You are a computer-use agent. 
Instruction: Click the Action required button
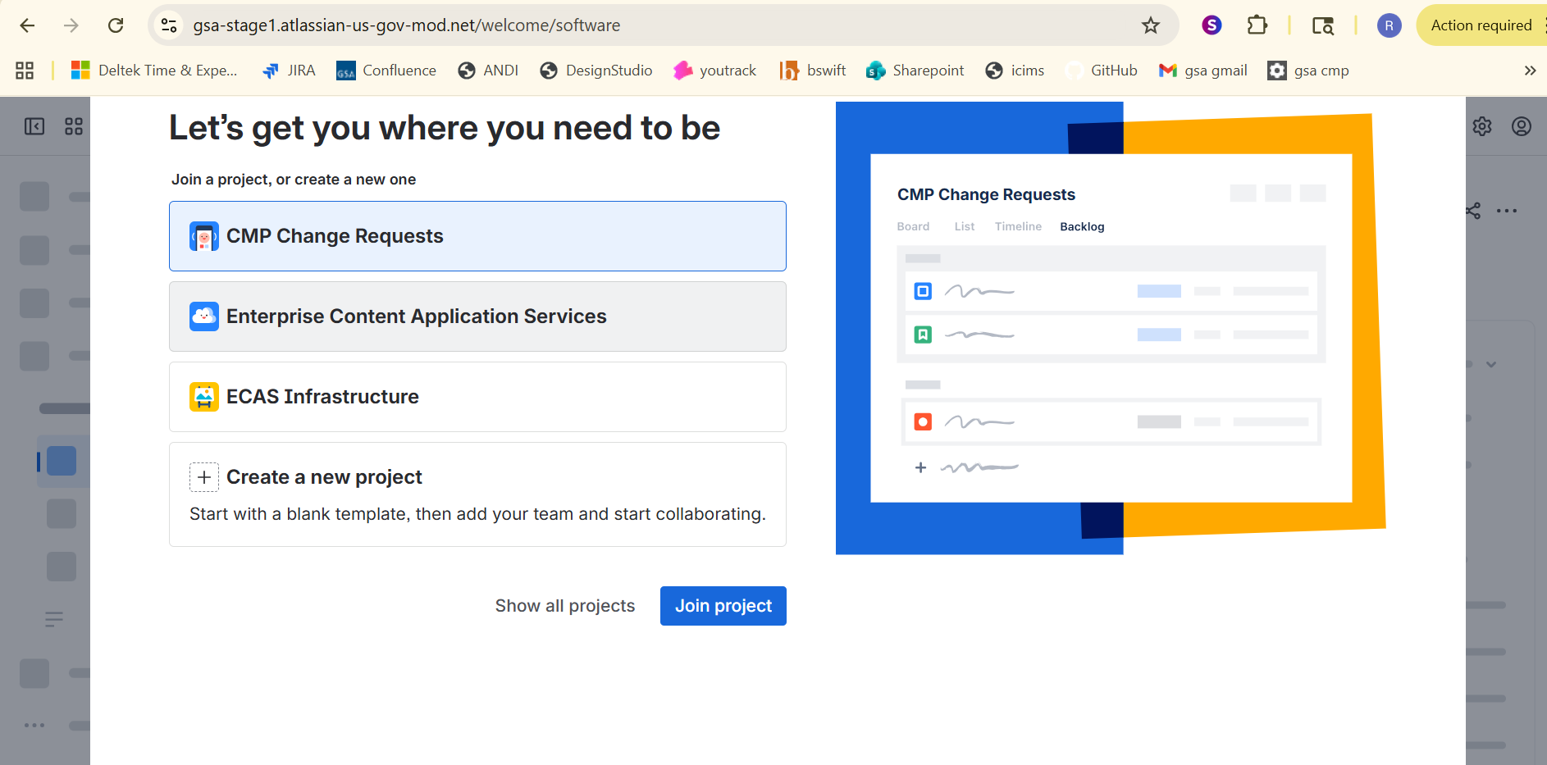[1481, 25]
